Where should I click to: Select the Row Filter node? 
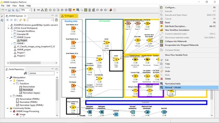click(138, 40)
